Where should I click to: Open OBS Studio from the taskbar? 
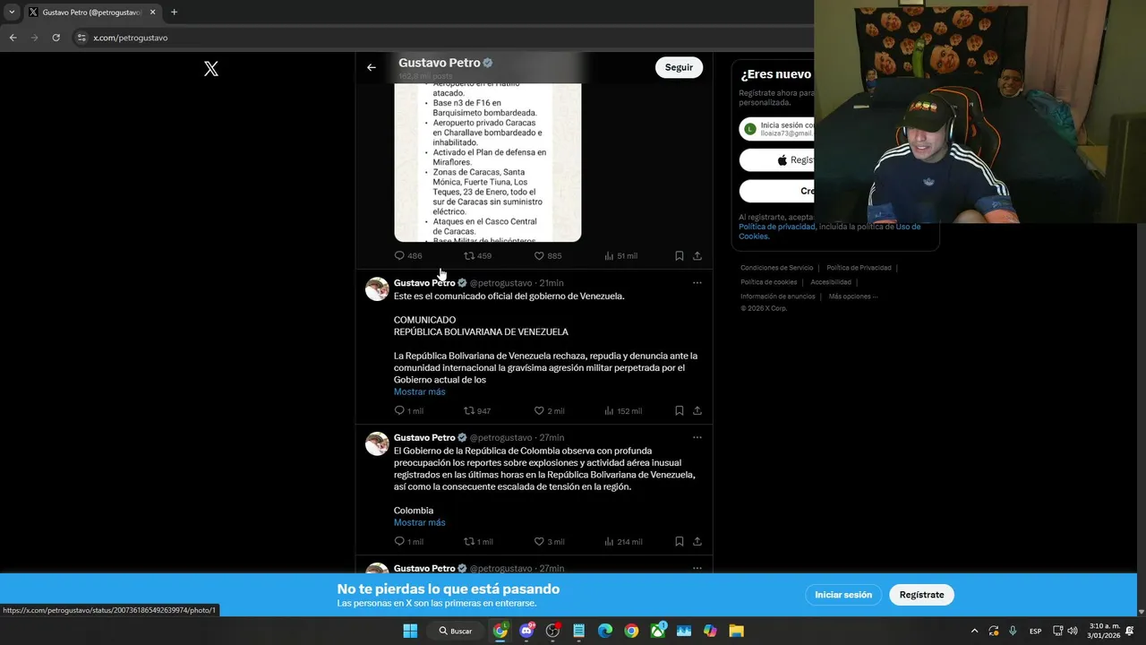[x=552, y=631]
